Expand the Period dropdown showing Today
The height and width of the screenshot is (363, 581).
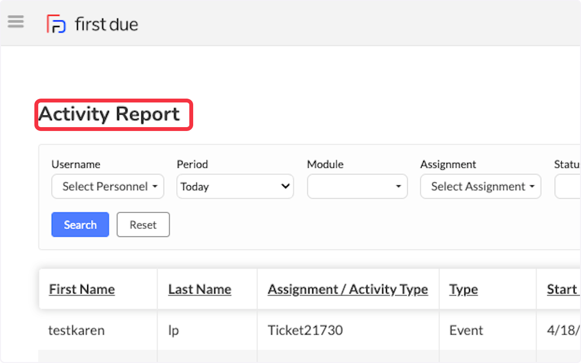(235, 187)
